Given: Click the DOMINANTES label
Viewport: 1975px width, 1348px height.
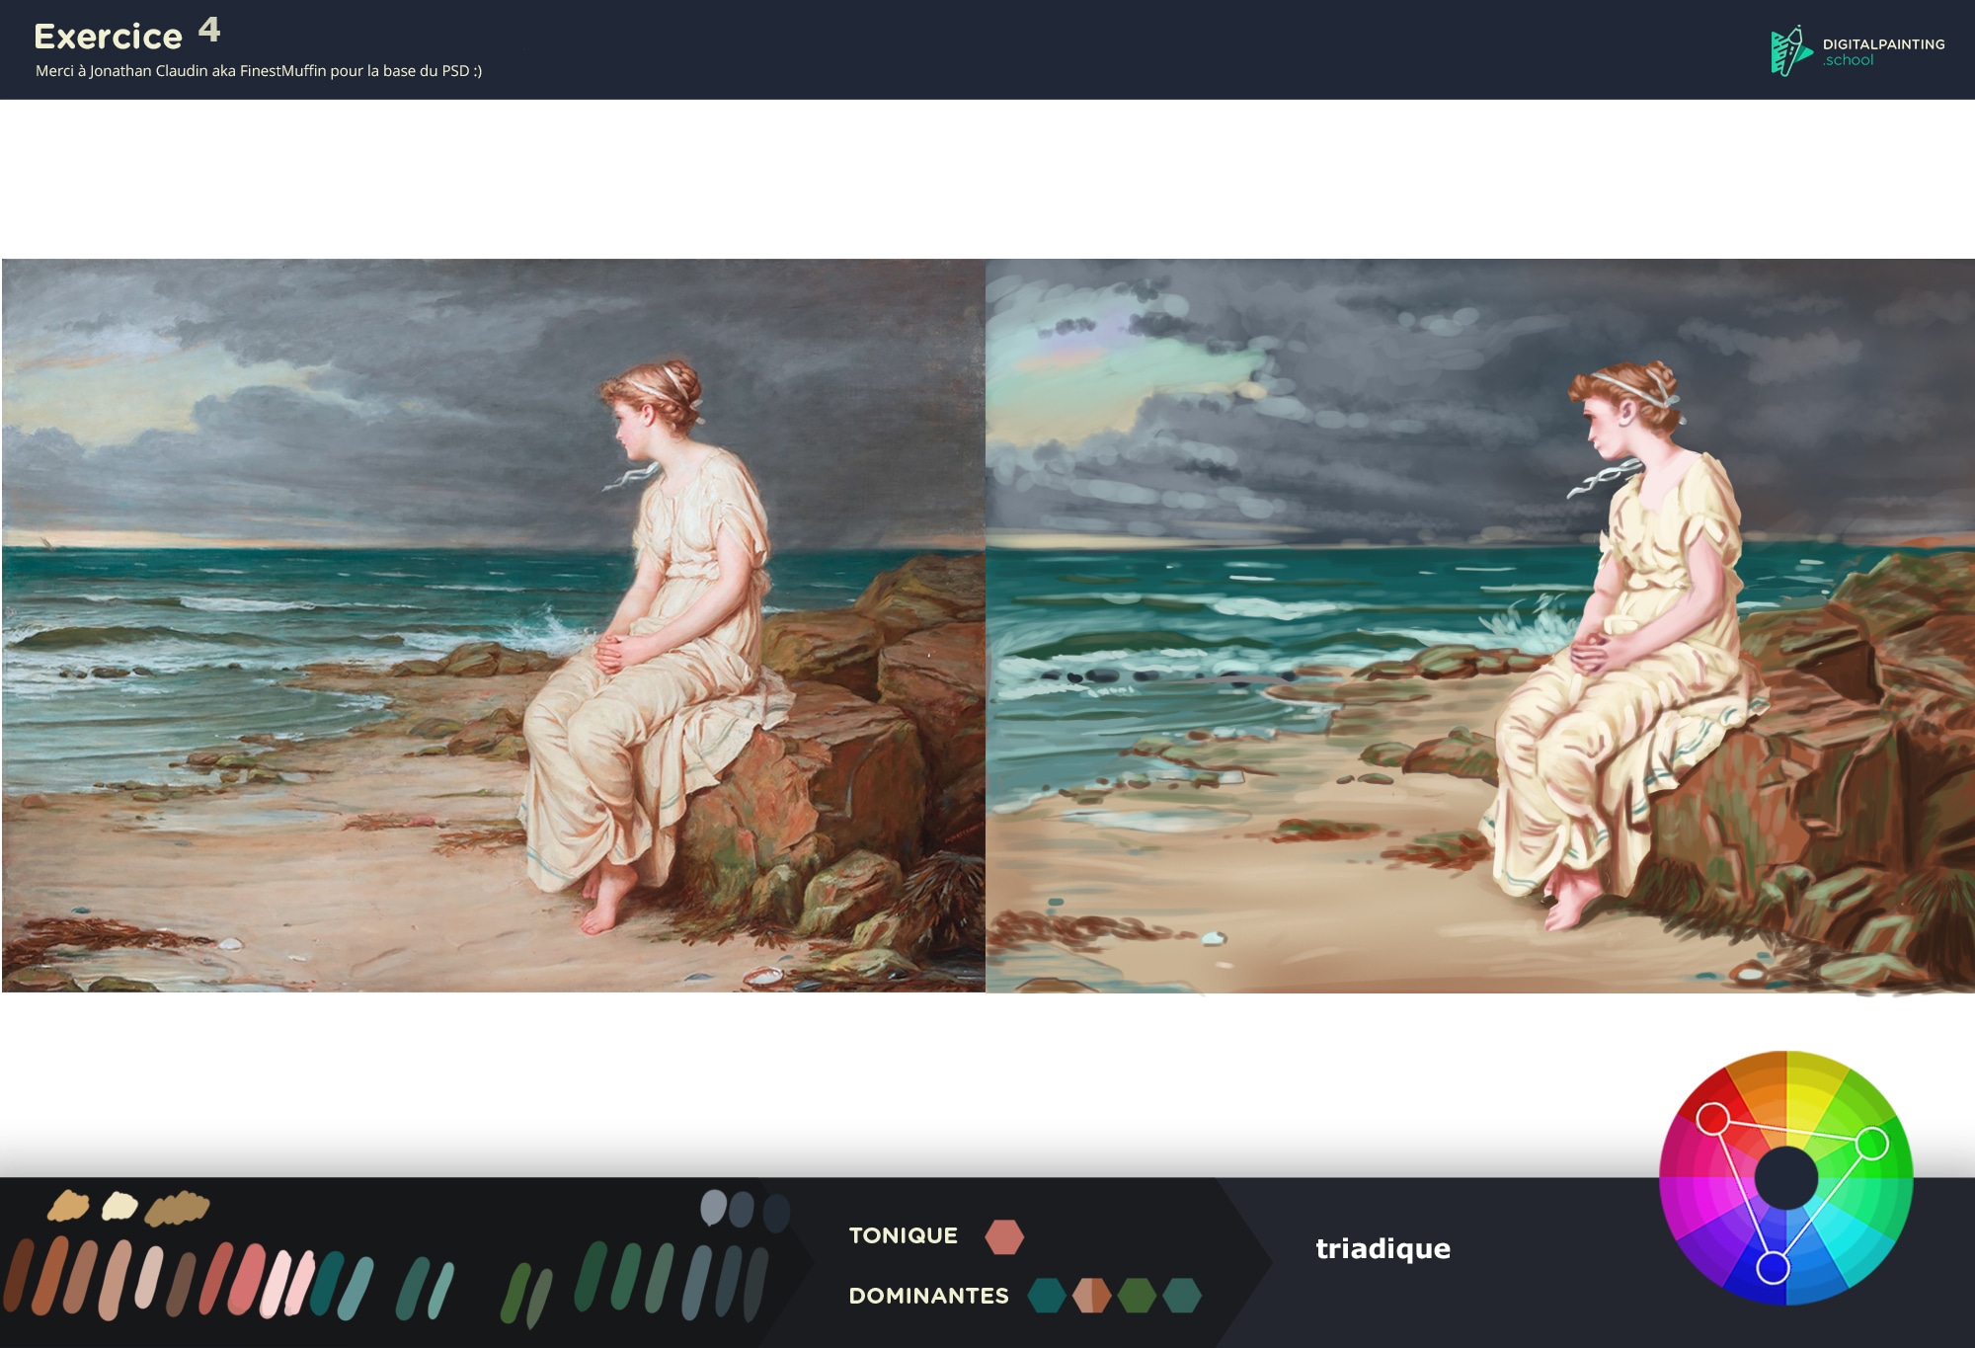Looking at the screenshot, I should (x=928, y=1296).
